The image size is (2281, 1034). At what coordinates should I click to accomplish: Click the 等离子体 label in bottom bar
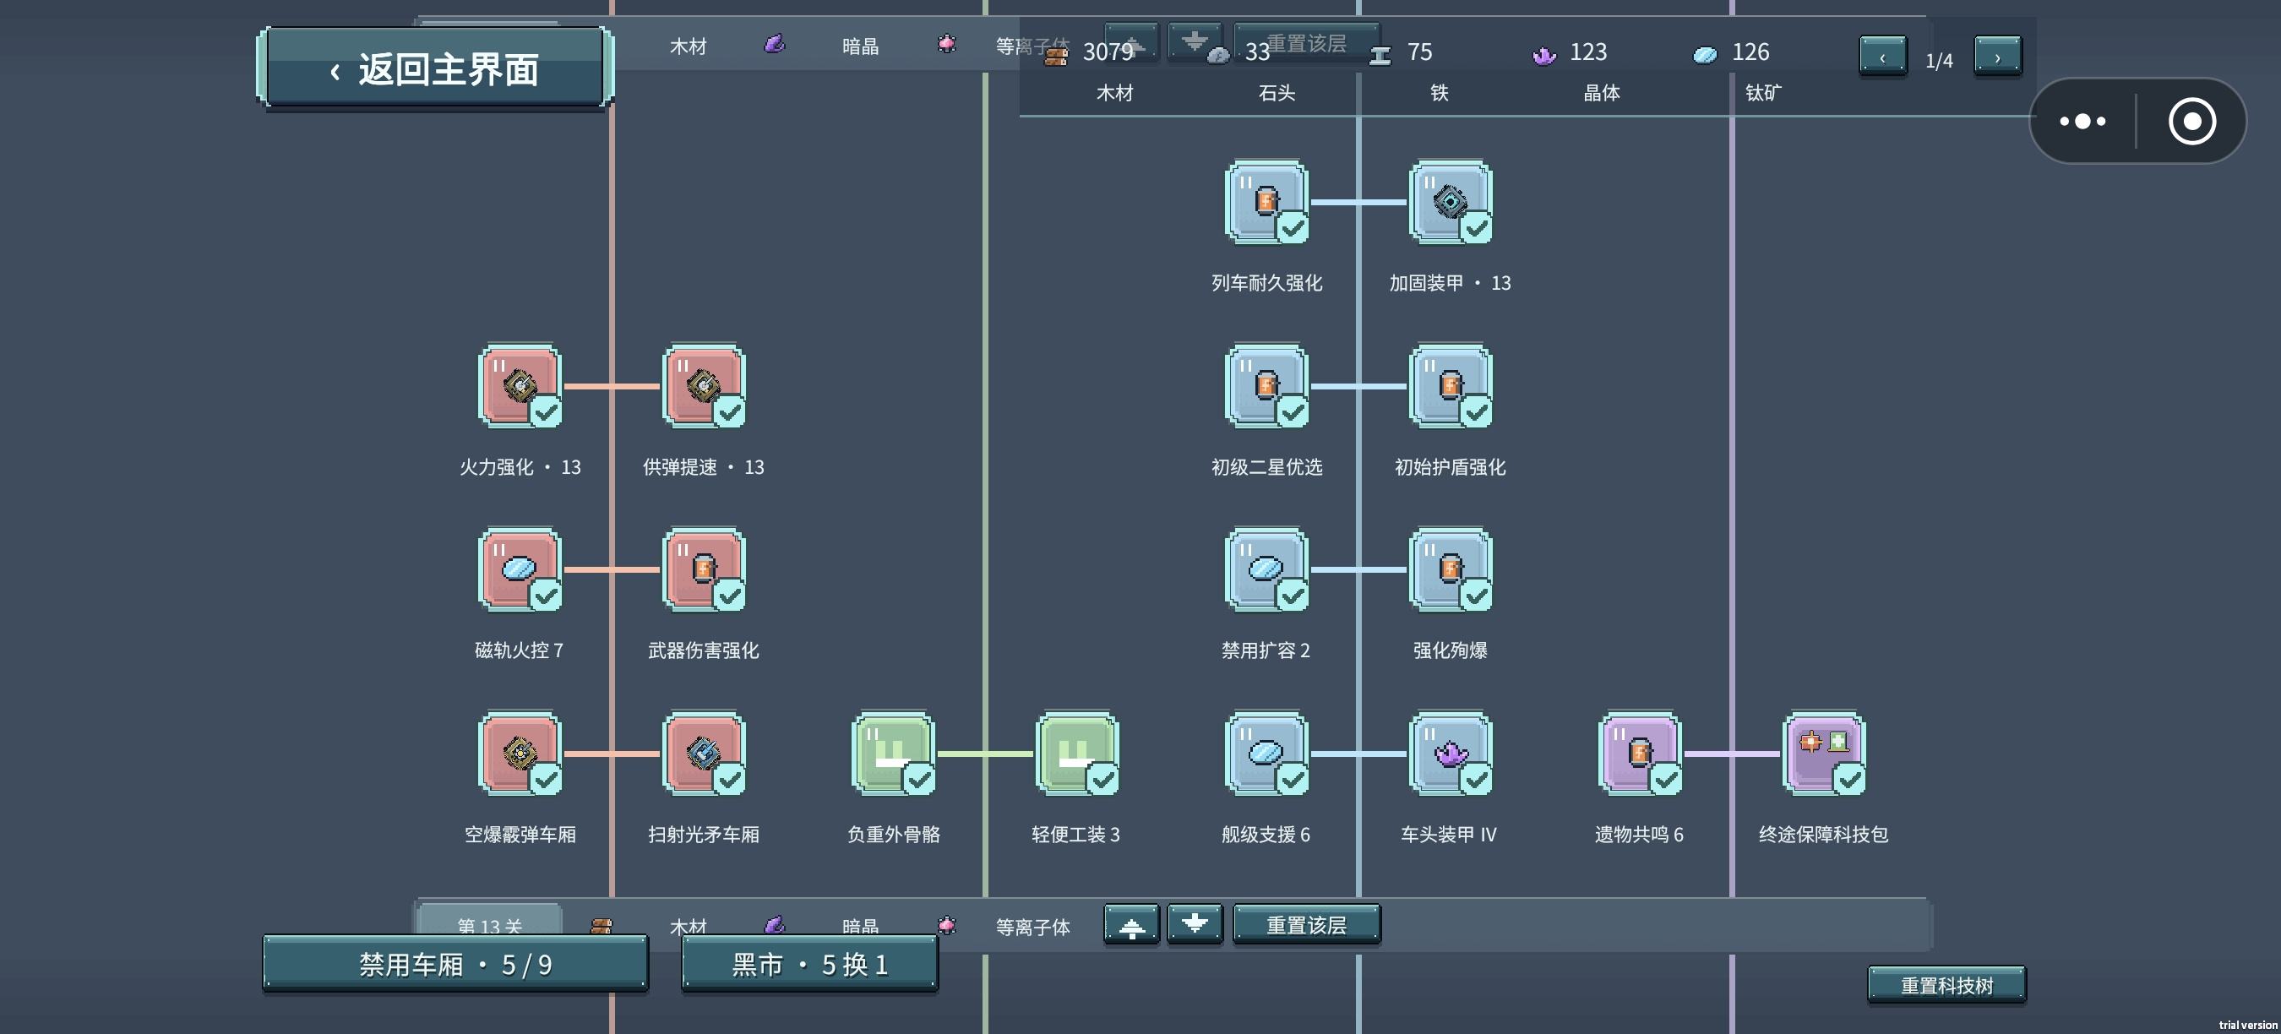coord(1032,927)
